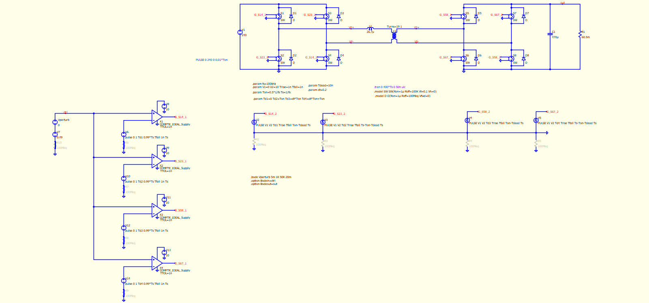The height and width of the screenshot is (303, 649).
Task: Select diode D5 symbol
Action: tap(476, 17)
